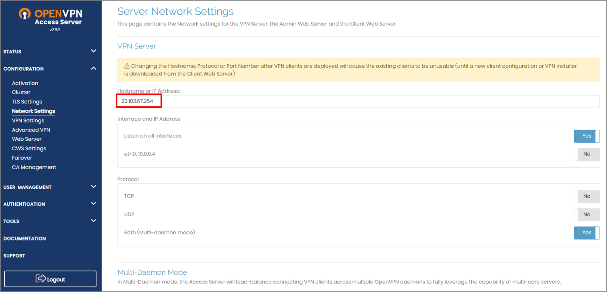Expand the Tools section chevron

(93, 221)
